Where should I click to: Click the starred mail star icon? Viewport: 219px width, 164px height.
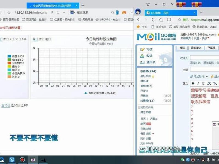pyautogui.click(x=153, y=76)
